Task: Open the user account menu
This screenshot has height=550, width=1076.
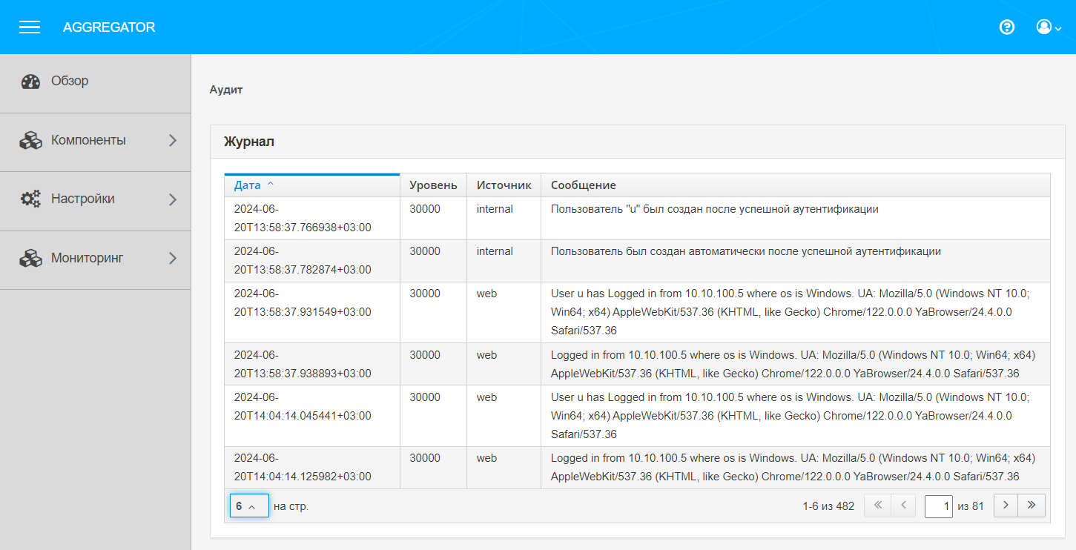Action: (1048, 27)
